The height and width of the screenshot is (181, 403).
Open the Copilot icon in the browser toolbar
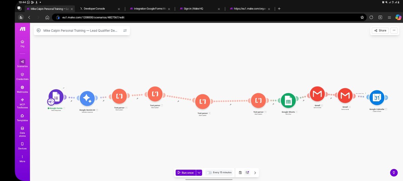click(398, 17)
